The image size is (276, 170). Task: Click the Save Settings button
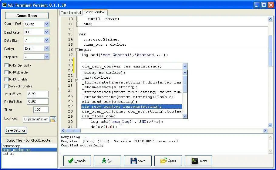coord(16,130)
